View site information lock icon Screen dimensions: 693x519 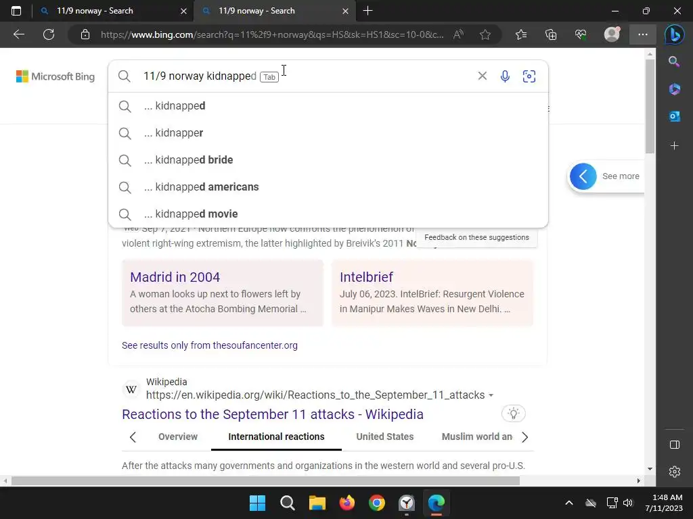pos(85,34)
